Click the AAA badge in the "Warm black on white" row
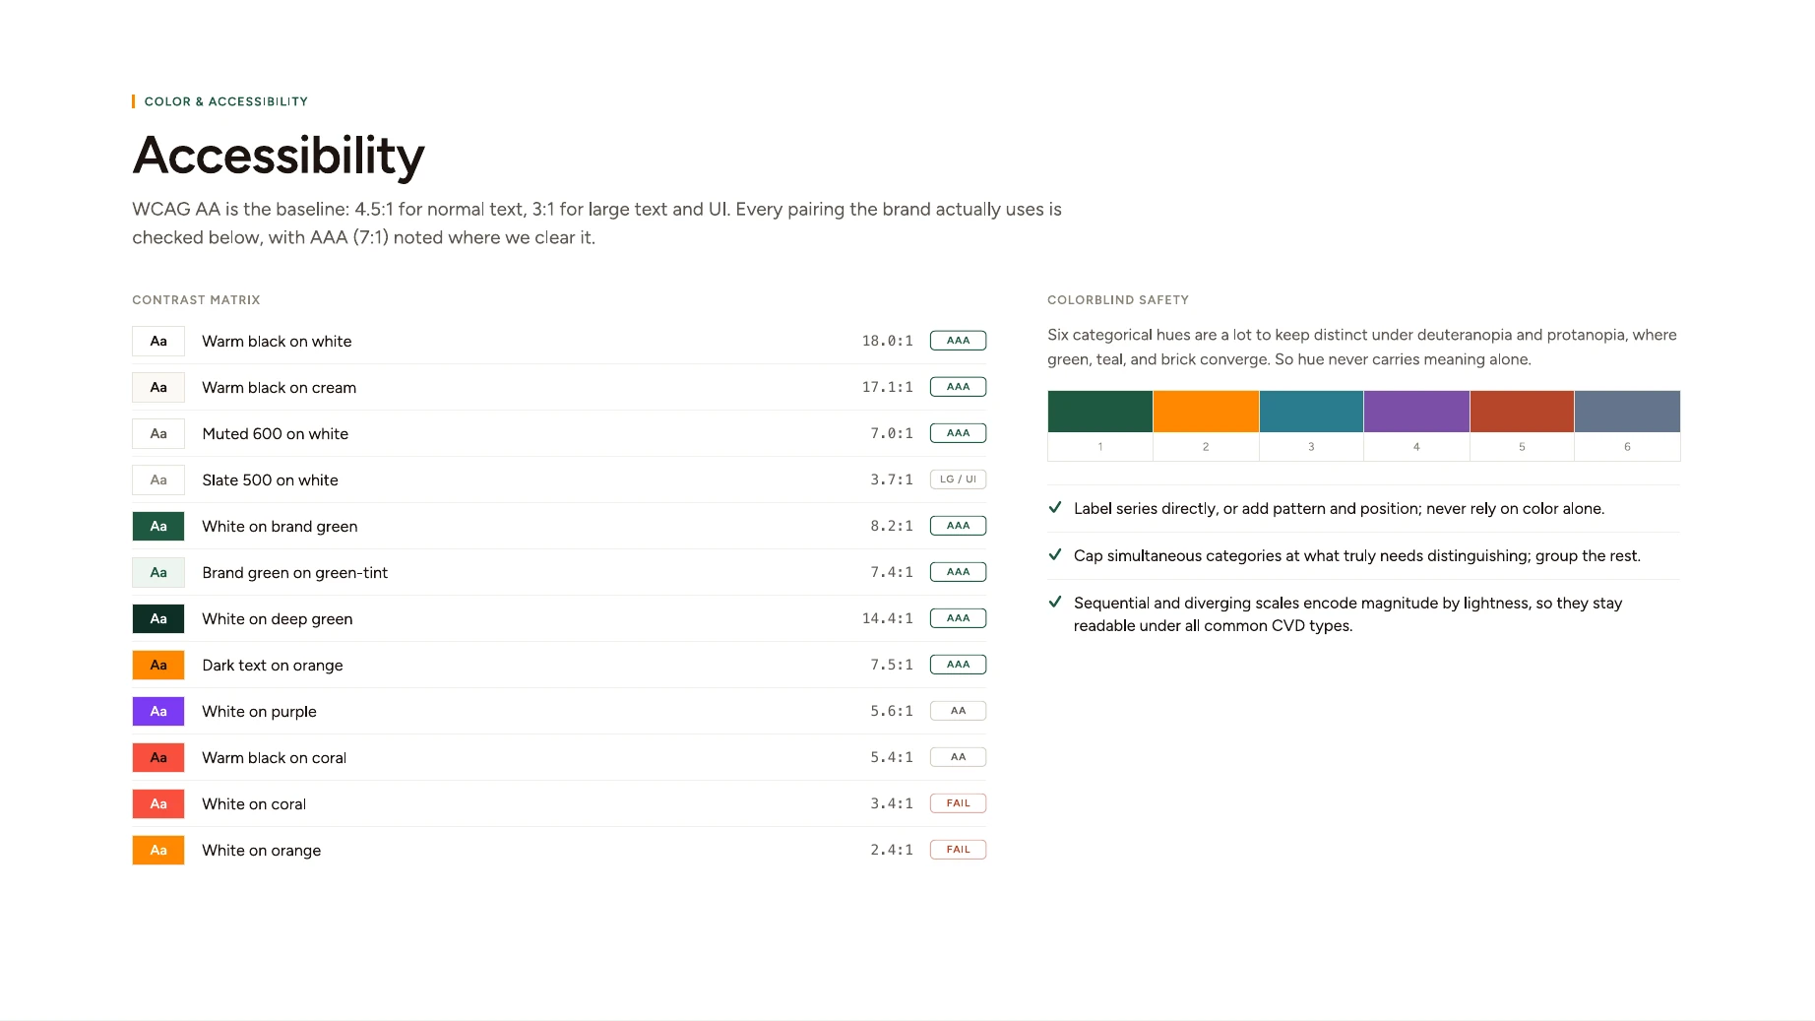Screen dimensions: 1815x1021 coord(958,341)
